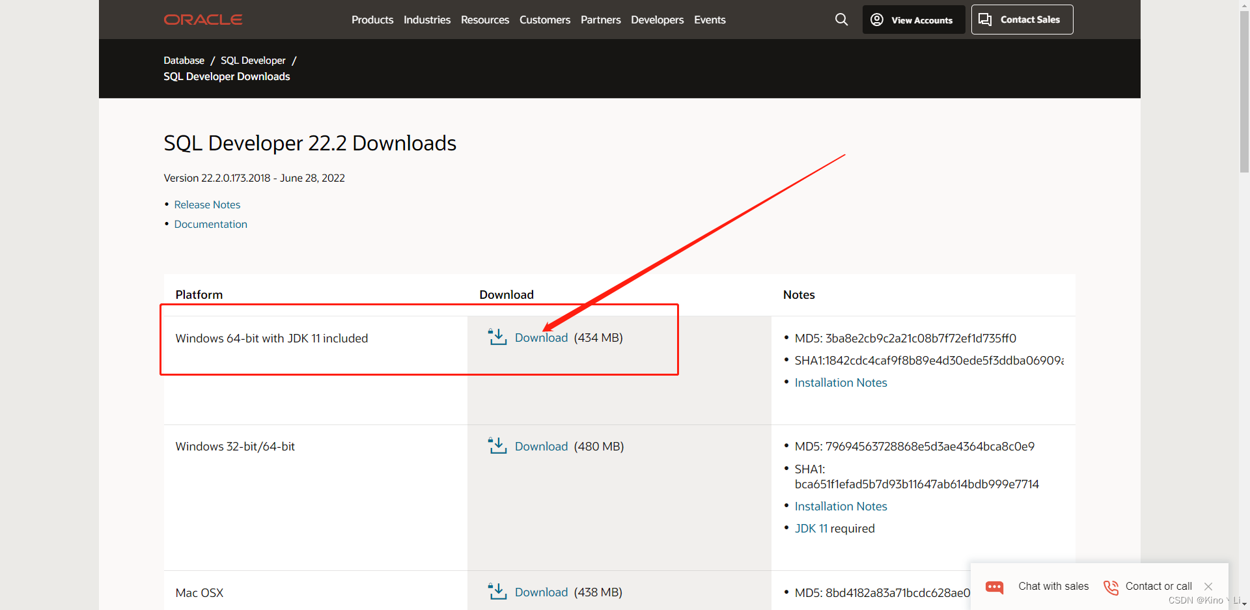Click the View Accounts button

[x=913, y=20]
